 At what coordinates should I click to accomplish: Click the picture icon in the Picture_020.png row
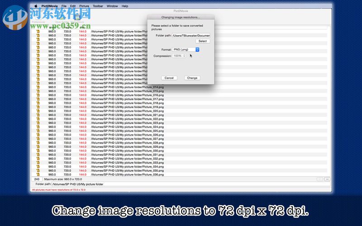click(38, 111)
